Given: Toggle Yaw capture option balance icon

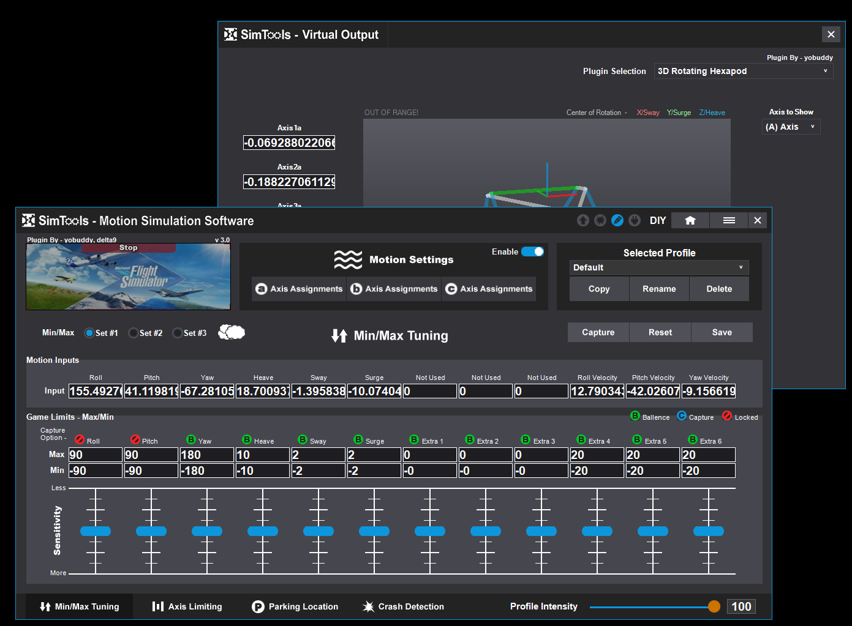Looking at the screenshot, I should tap(191, 439).
